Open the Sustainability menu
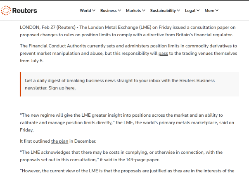This screenshot has height=174, width=249. coord(165,10)
